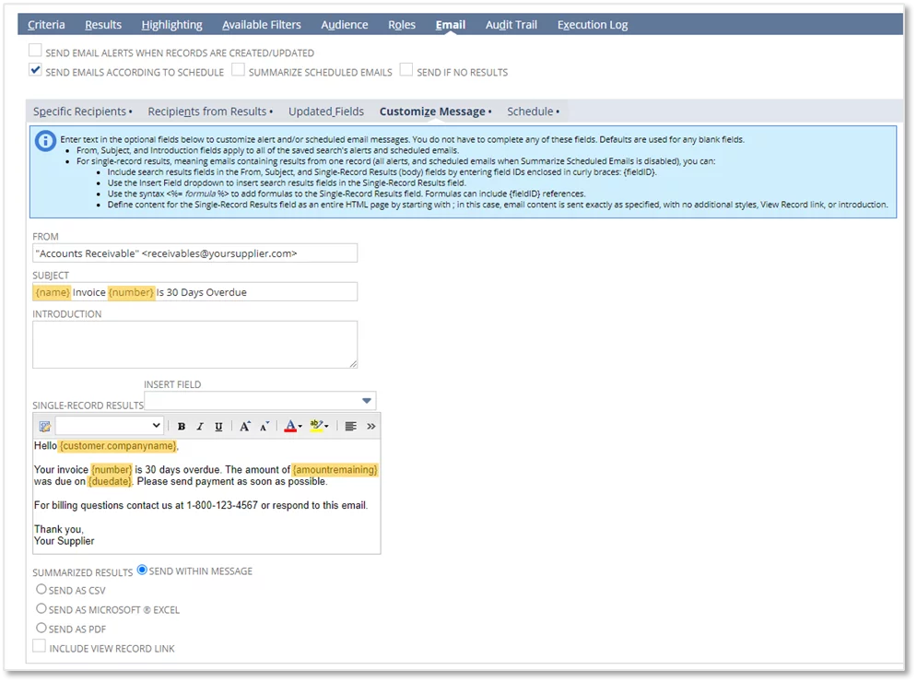Open the Available Filters tab
Screen dimensions: 917x682
[262, 25]
